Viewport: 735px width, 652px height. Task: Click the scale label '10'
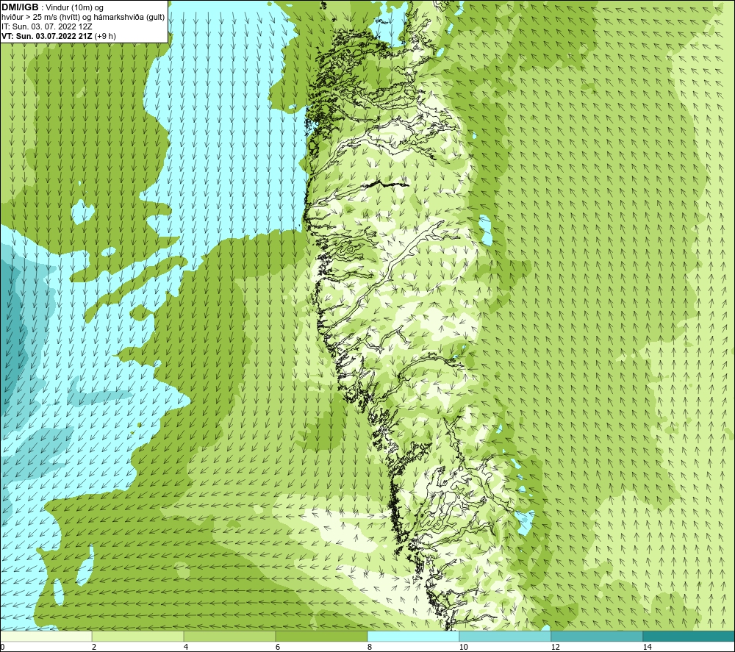[463, 647]
